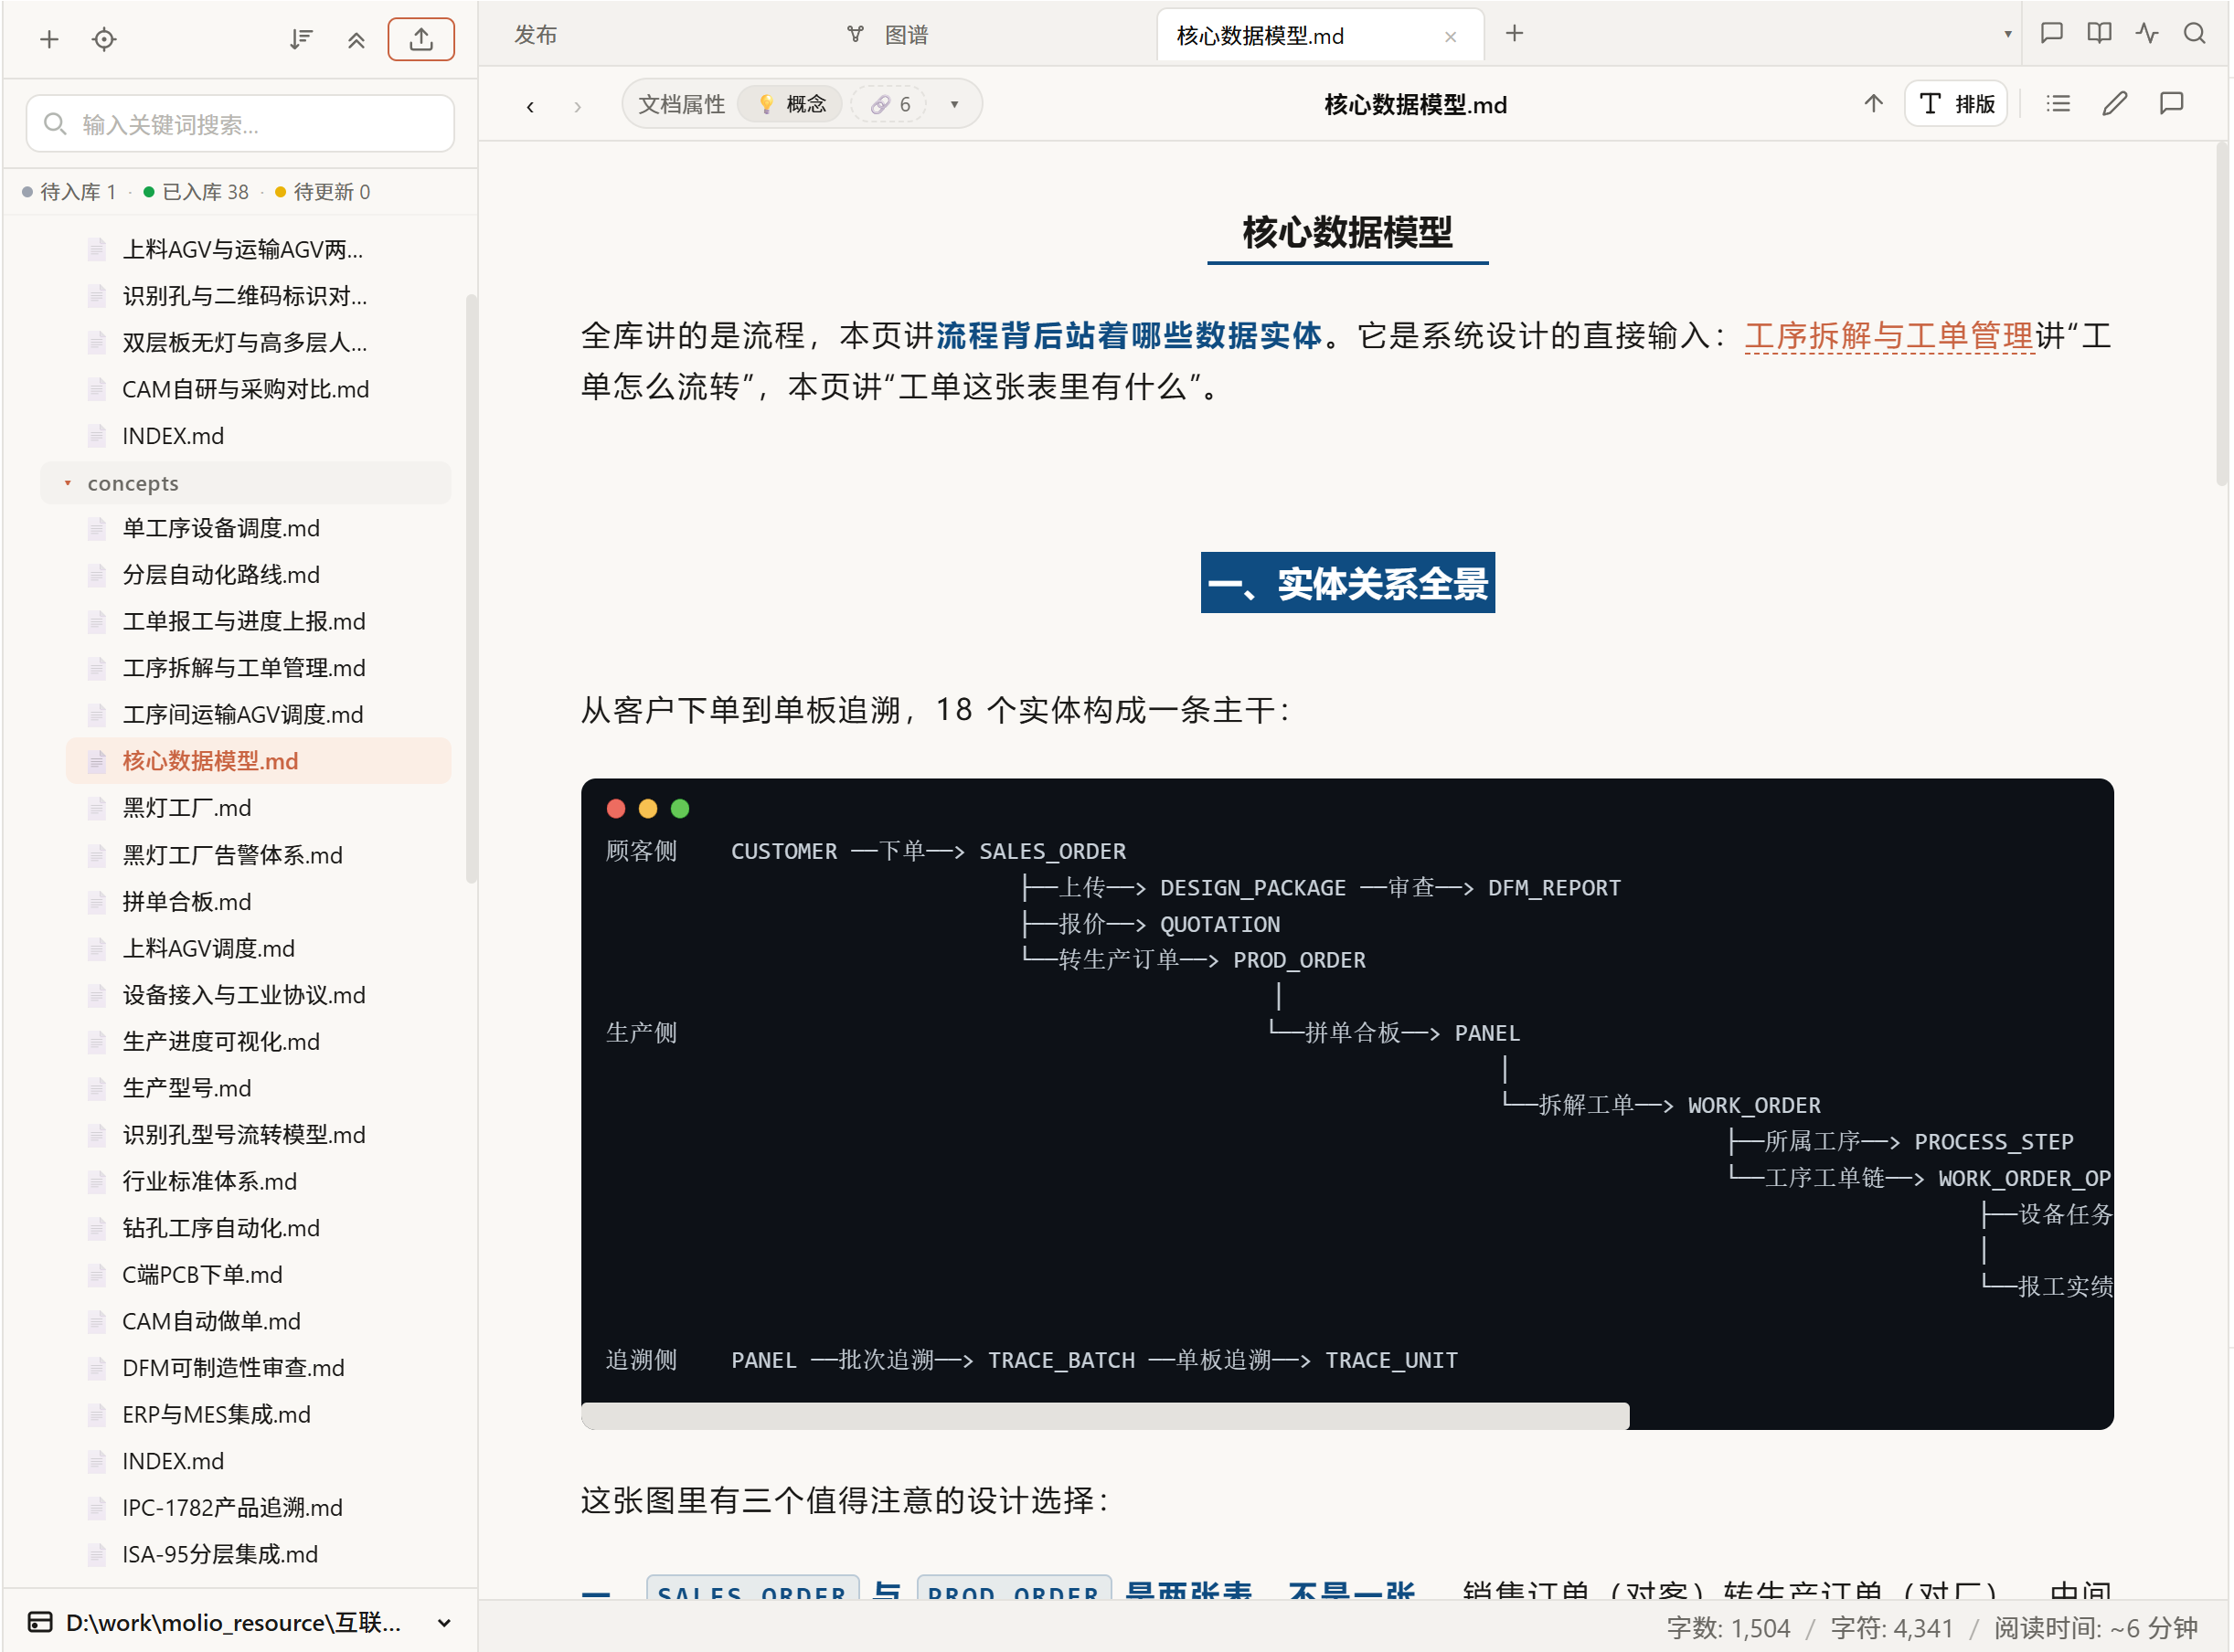Filter by 待入库 1 status
This screenshot has height=1652, width=2234.
(x=69, y=192)
